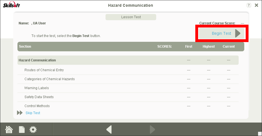This screenshot has width=262, height=136.
Task: Open the help question mark icon
Action: tap(249, 5)
